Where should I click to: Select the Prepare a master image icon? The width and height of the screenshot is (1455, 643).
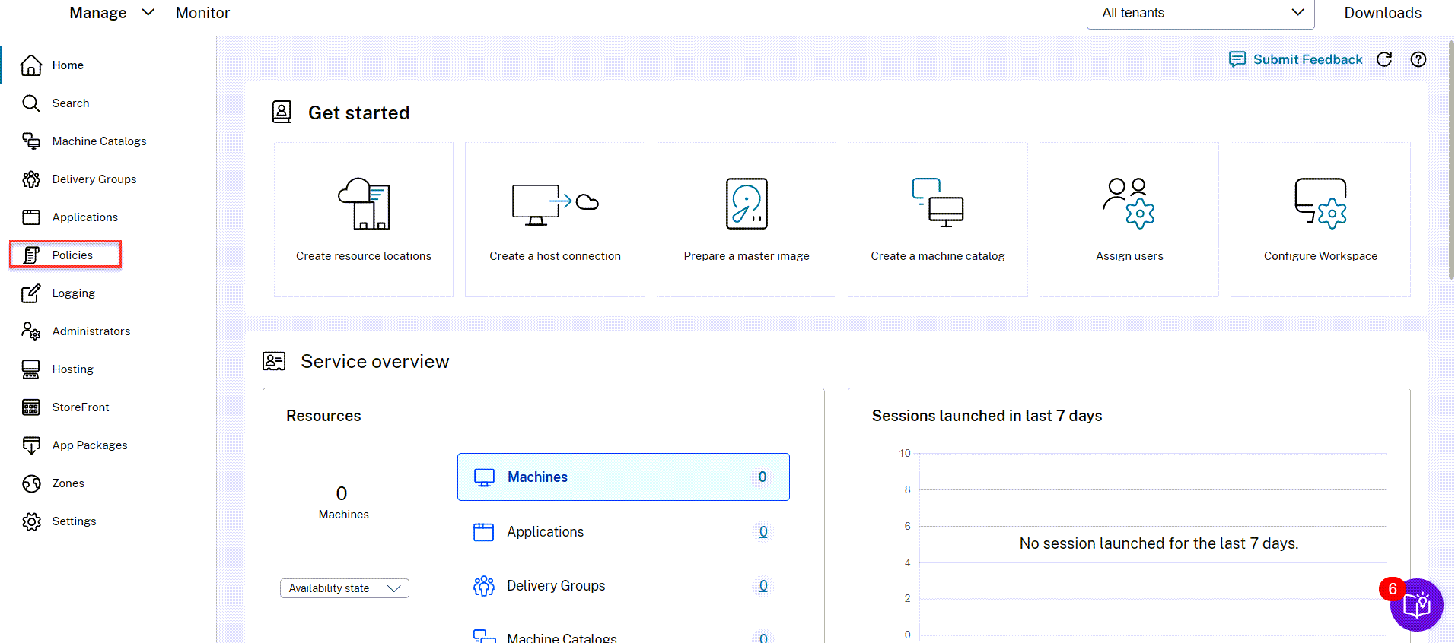point(747,204)
